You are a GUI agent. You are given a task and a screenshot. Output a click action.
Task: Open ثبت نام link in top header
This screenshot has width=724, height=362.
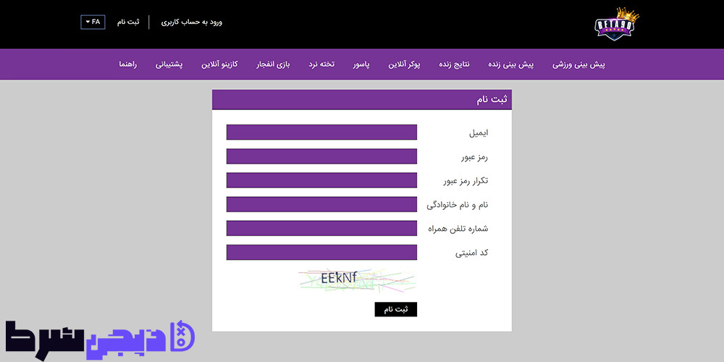128,22
